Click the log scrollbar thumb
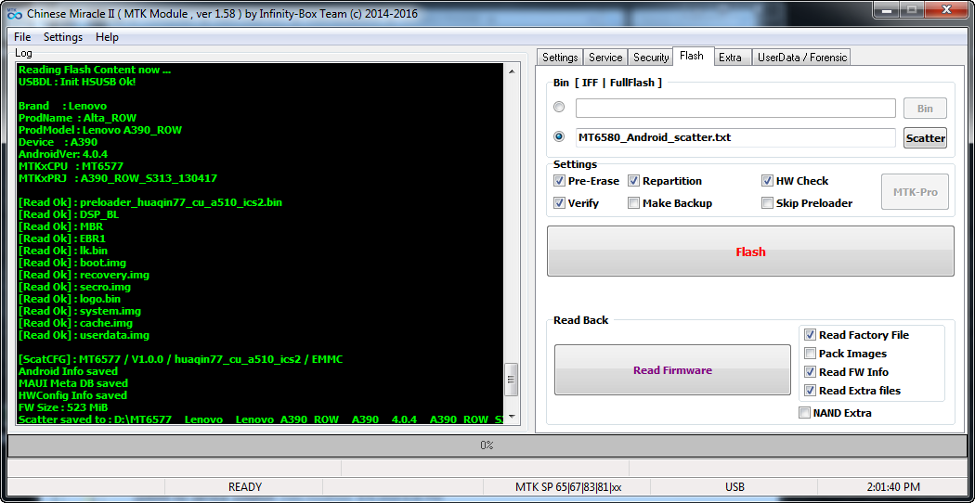This screenshot has width=975, height=503. coord(512,379)
